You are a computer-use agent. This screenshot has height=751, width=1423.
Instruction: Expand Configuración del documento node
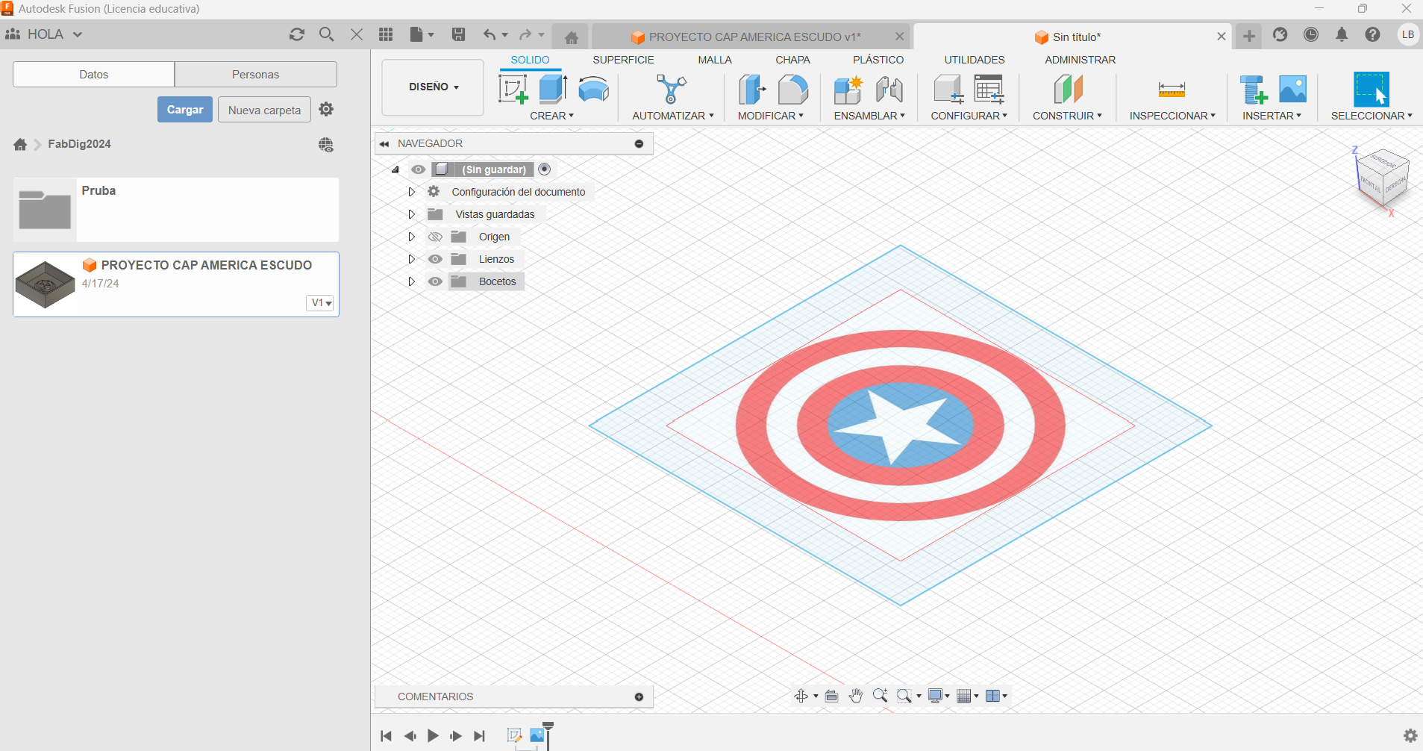pyautogui.click(x=411, y=192)
